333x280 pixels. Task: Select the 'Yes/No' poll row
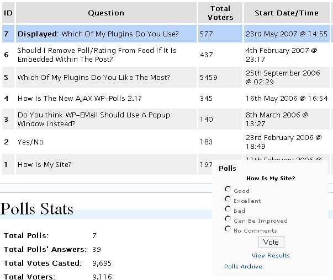click(x=30, y=142)
